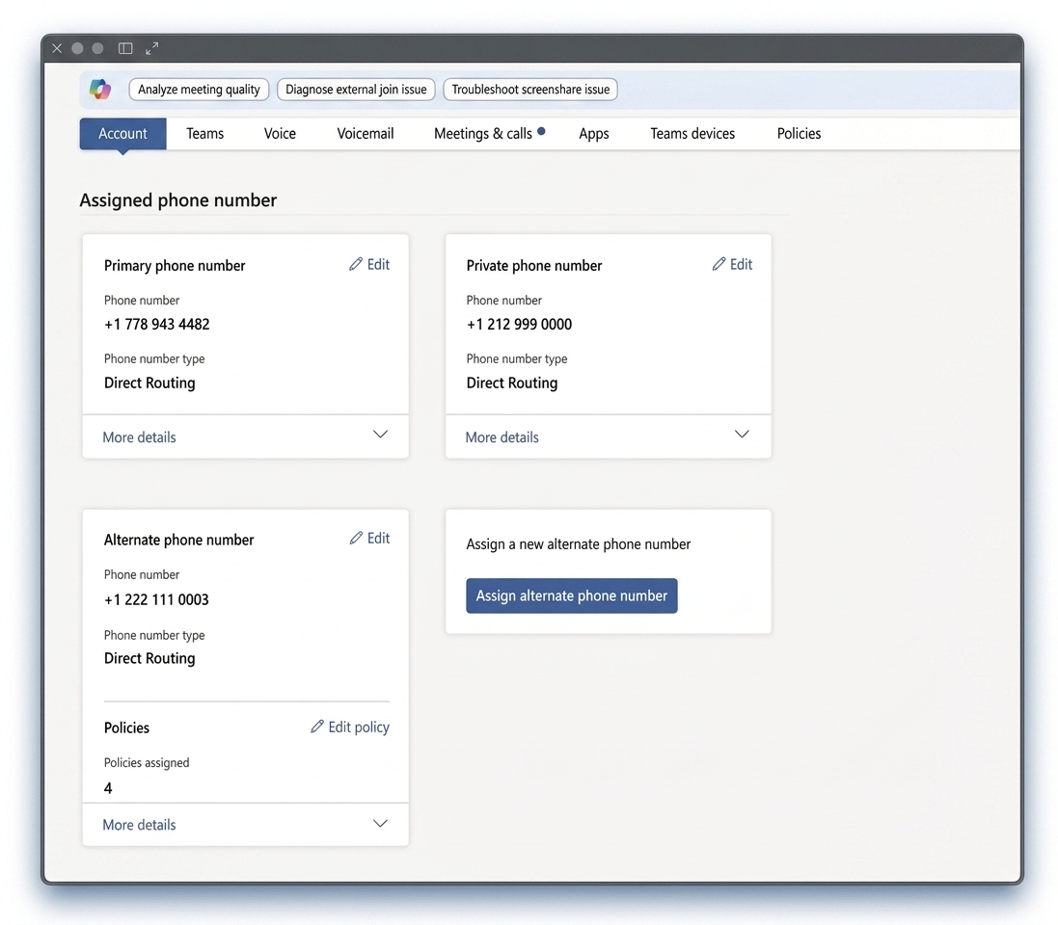
Task: Click the pencil icon beside Edit policy
Action: click(317, 727)
